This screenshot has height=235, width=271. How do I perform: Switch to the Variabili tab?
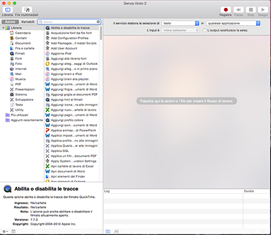[28, 22]
